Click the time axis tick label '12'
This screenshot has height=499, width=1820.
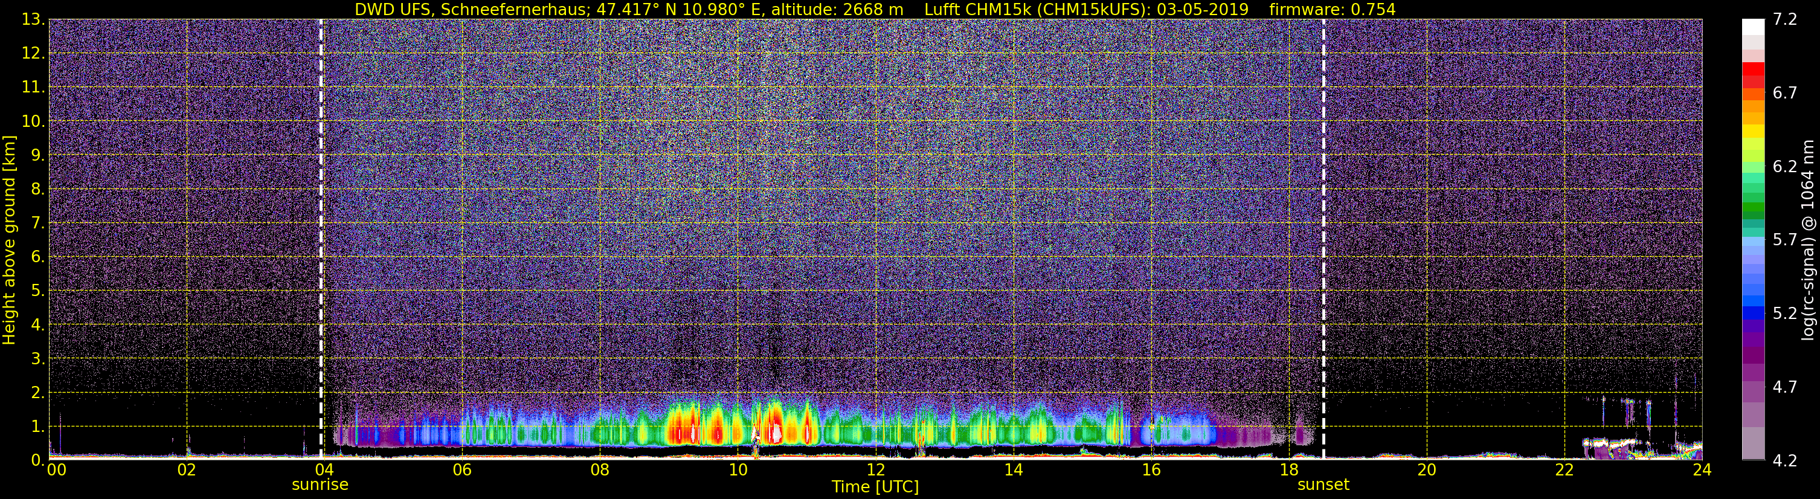875,470
